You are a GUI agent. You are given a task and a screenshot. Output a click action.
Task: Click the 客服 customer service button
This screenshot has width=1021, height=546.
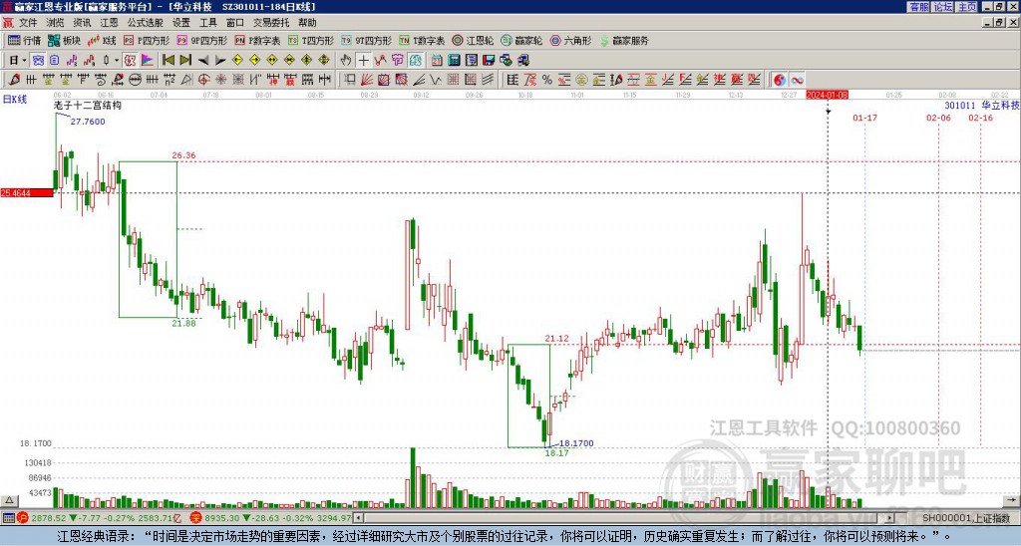918,7
